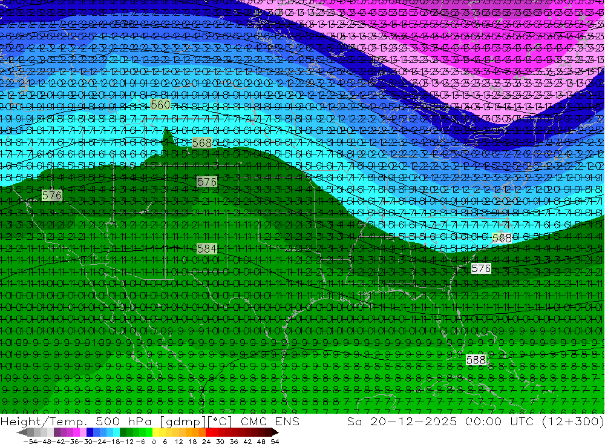Click the '(12+300)' forecast hour text

click(x=572, y=421)
